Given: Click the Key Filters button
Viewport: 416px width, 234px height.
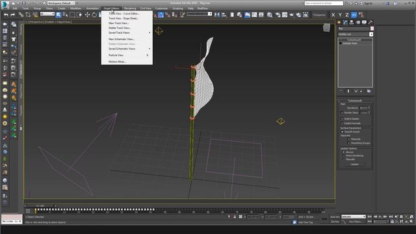Looking at the screenshot, I should click(x=356, y=222).
